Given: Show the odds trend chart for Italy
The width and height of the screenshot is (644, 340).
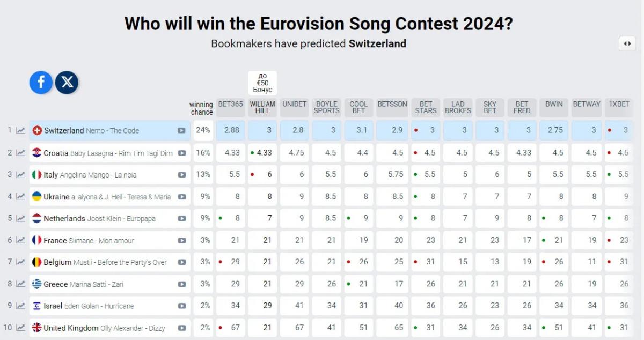Looking at the screenshot, I should tap(20, 175).
